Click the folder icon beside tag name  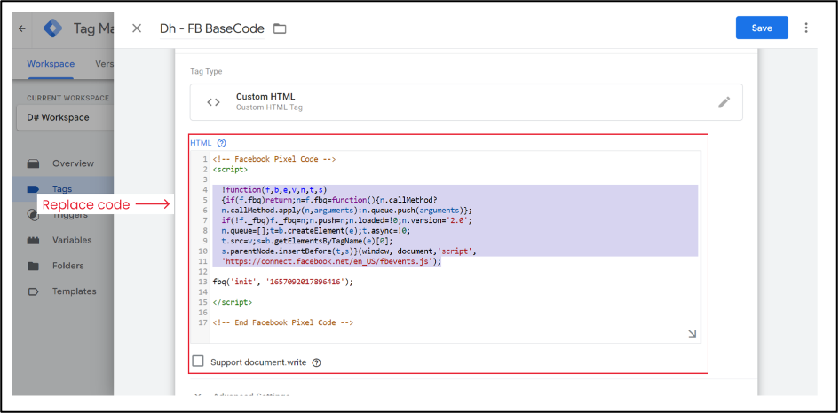click(x=280, y=28)
